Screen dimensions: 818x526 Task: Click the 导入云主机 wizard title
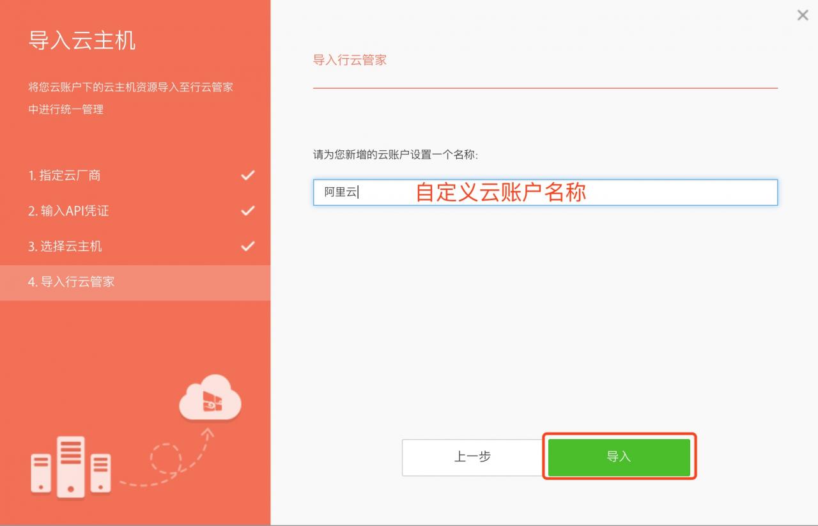pyautogui.click(x=82, y=40)
